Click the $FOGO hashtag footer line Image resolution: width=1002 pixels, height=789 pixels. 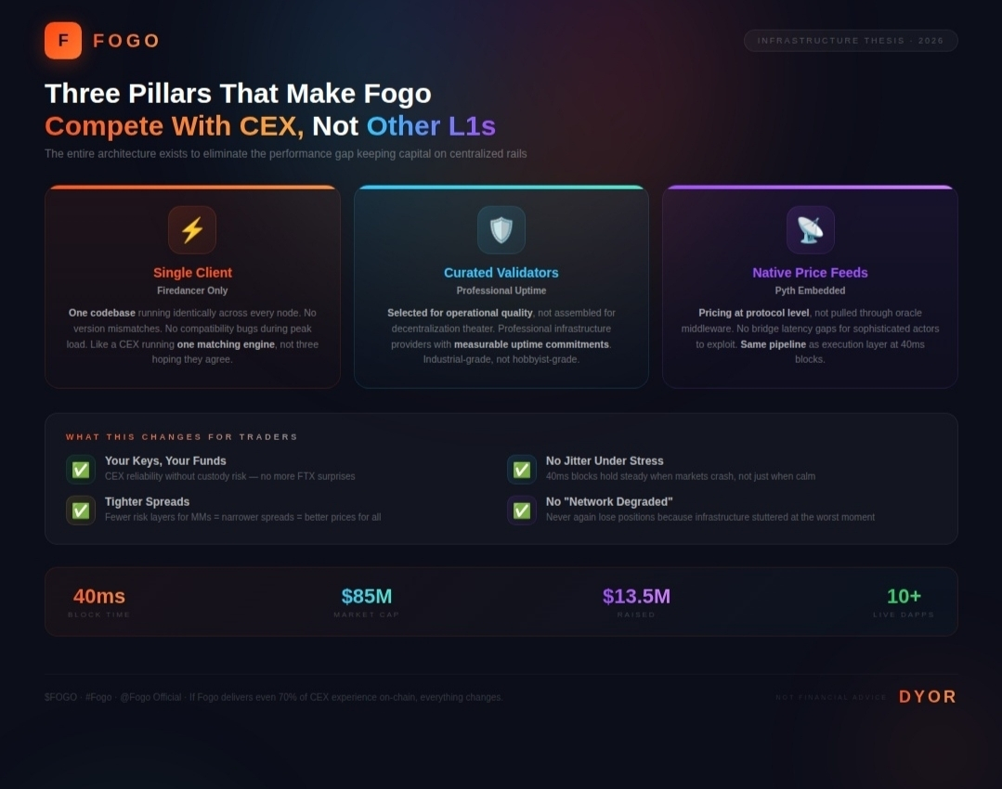coord(273,697)
